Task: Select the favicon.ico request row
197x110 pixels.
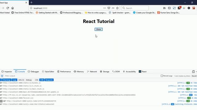Action: click(x=98, y=98)
